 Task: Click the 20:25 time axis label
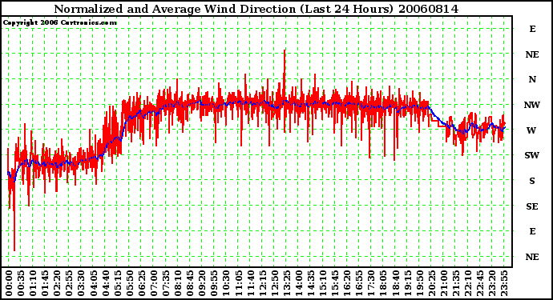[432, 283]
